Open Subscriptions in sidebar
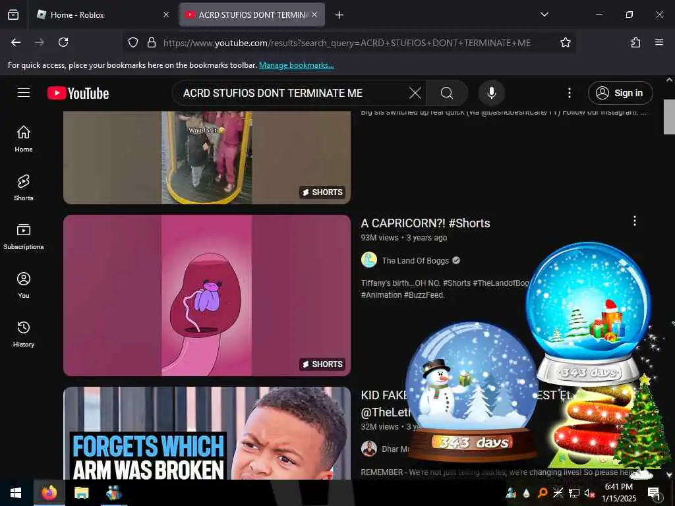Image resolution: width=675 pixels, height=506 pixels. click(24, 237)
